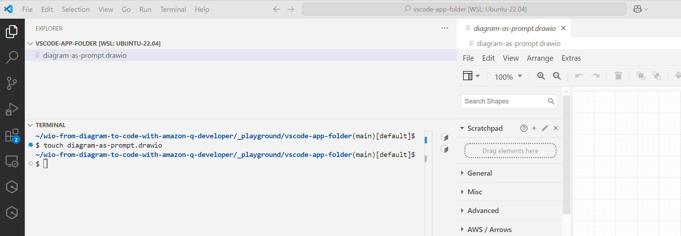Screen dimensions: 681x236
Task: Open Source Control view
Action: [12, 83]
